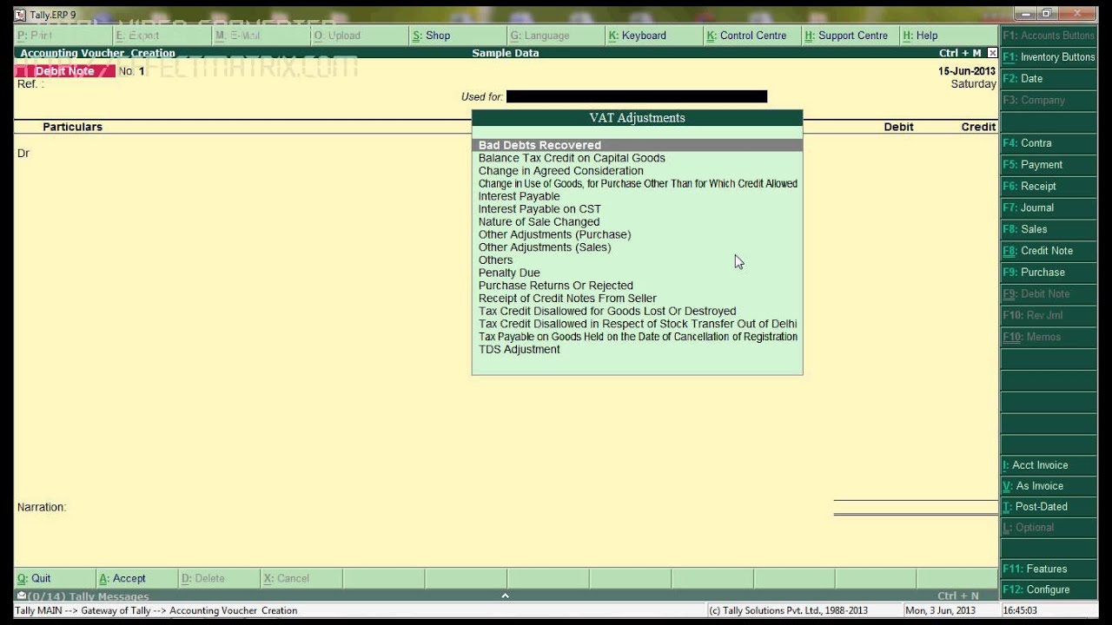The image size is (1112, 625).
Task: Select Other Adjustments (Purchase)
Action: (x=554, y=234)
